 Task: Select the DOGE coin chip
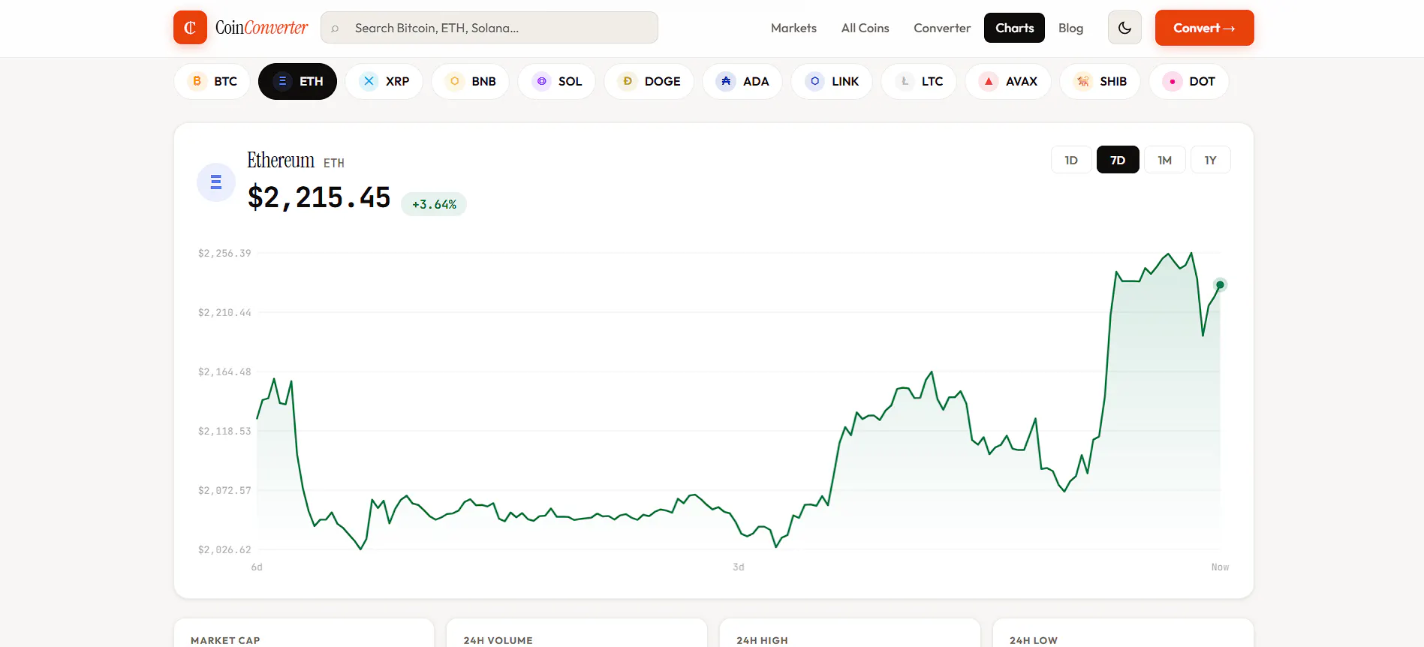pyautogui.click(x=649, y=81)
